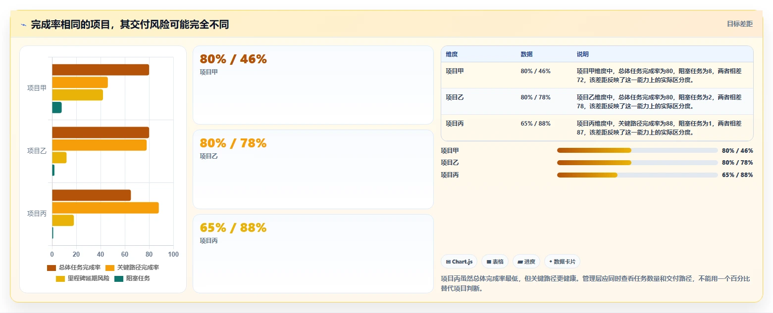This screenshot has width=773, height=313.
Task: Select the 80% / 46% table data cell
Action: [x=535, y=71]
